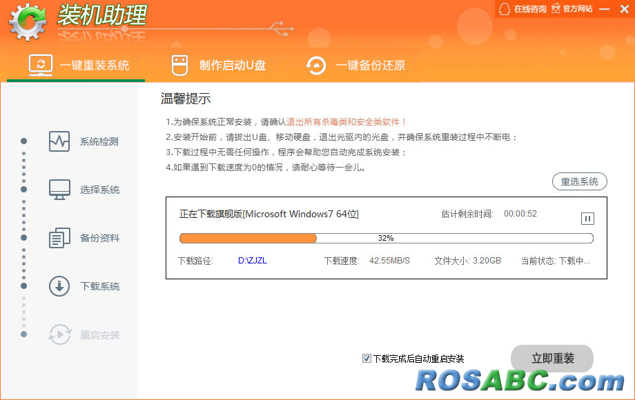Click the step dot beside 系统检测
Viewport: 635px width, 400px height.
(24, 141)
